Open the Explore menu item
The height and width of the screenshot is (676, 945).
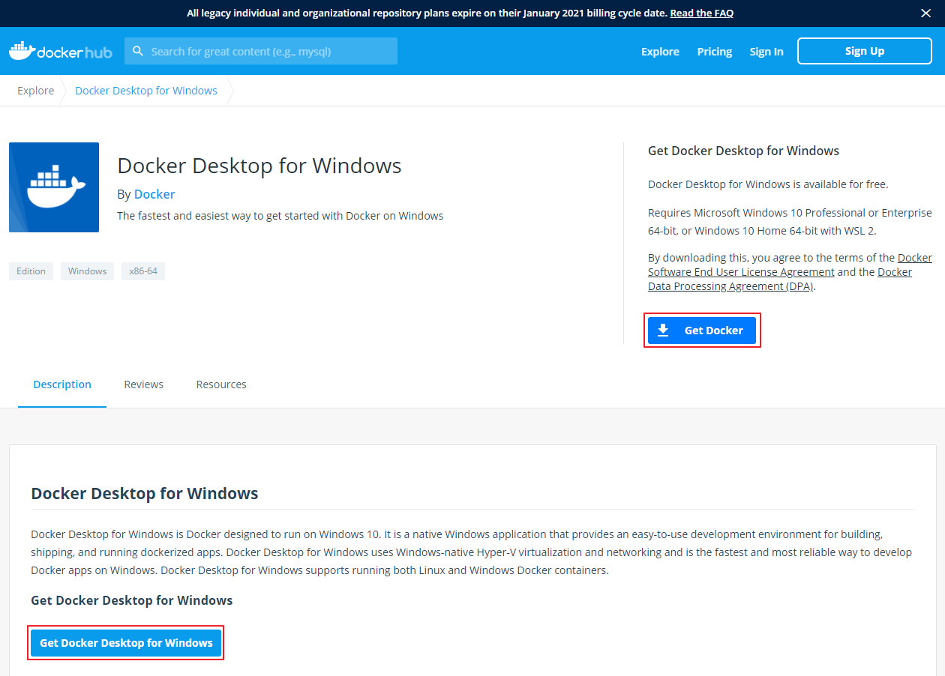click(x=659, y=51)
